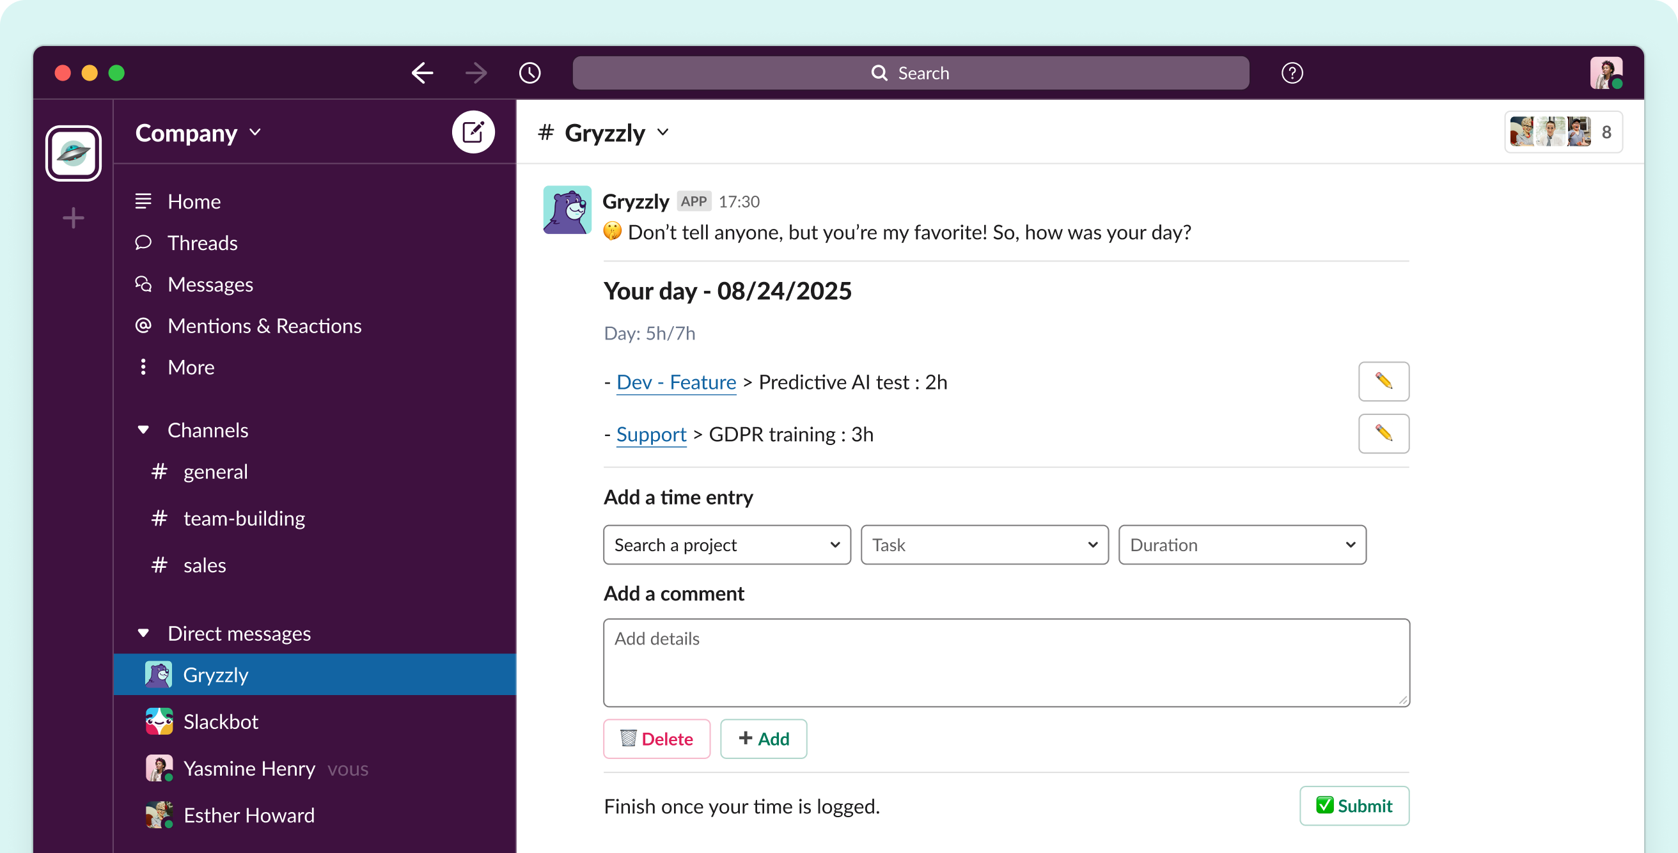Select the Company workspace UFO icon

[74, 153]
